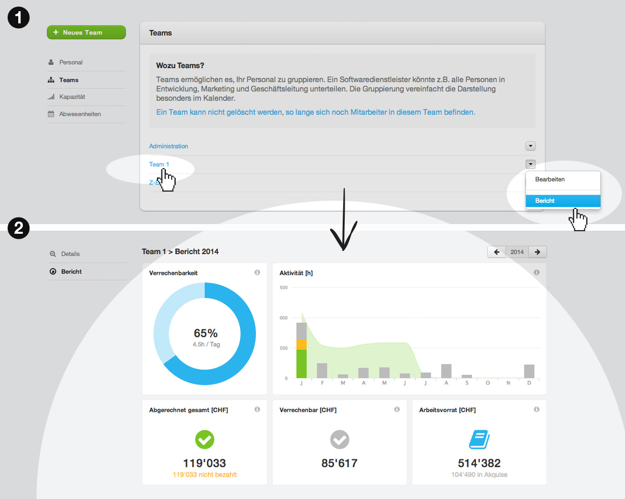Image resolution: width=625 pixels, height=499 pixels.
Task: Click the grey August bar in the activity chart
Action: [446, 371]
